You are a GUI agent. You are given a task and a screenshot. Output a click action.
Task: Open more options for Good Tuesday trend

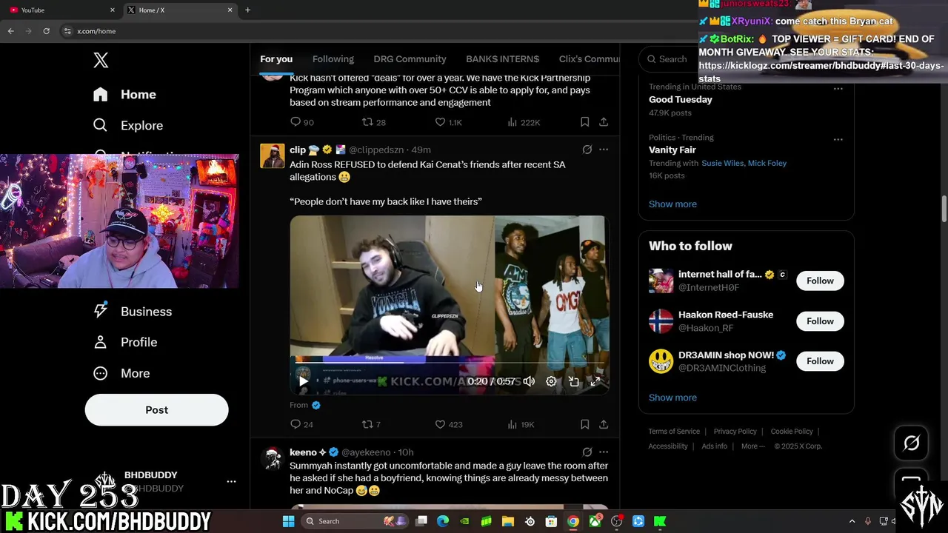(838, 89)
